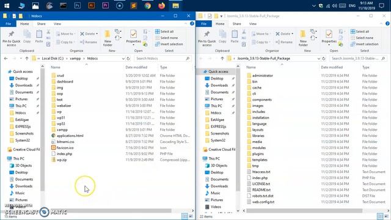This screenshot has width=391, height=220.
Task: Sort htdocs list by Date modified column
Action: 136,67
